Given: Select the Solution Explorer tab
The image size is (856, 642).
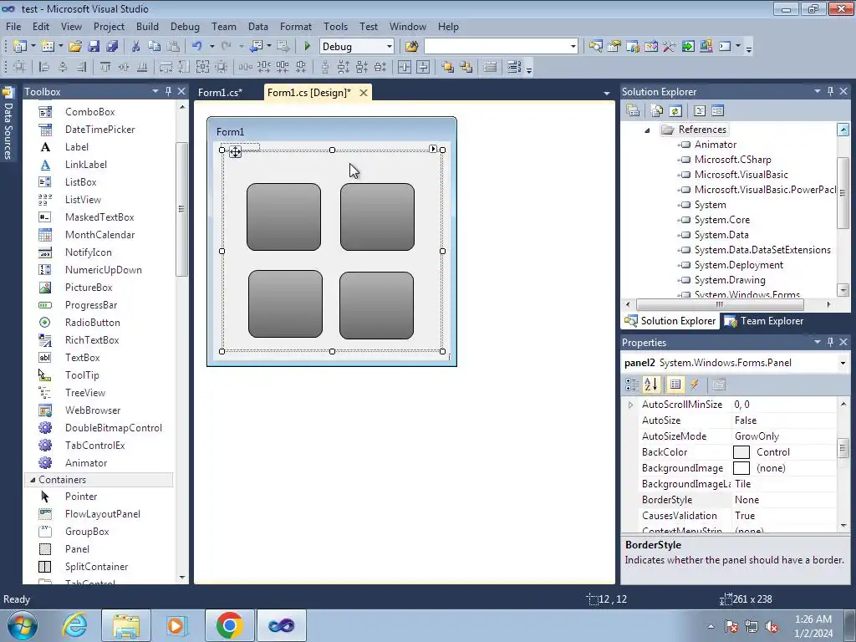Looking at the screenshot, I should [670, 321].
